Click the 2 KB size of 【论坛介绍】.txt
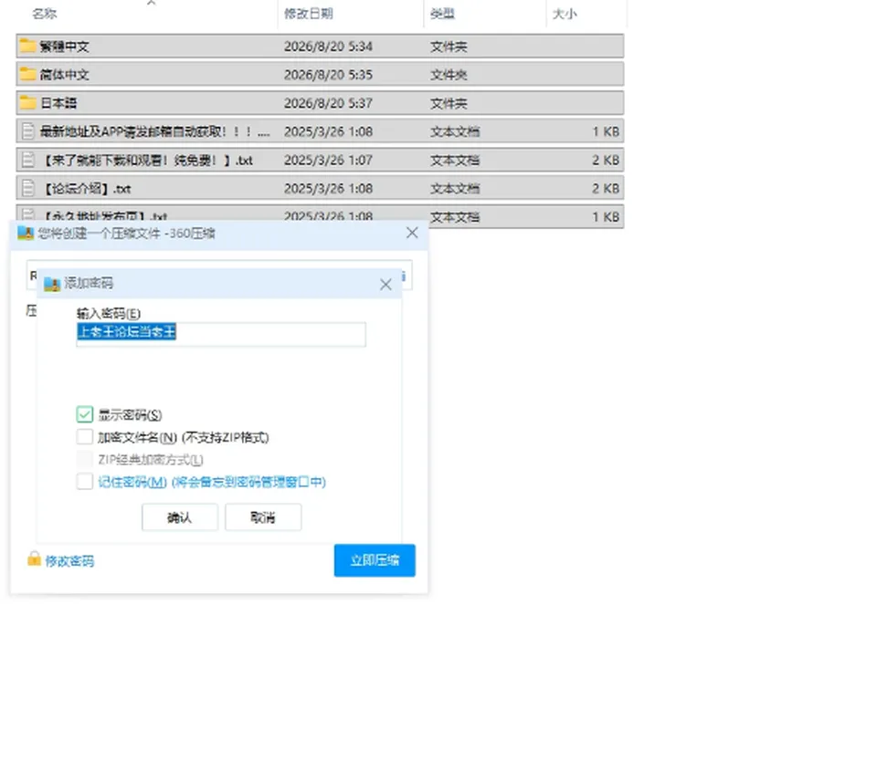 (606, 189)
